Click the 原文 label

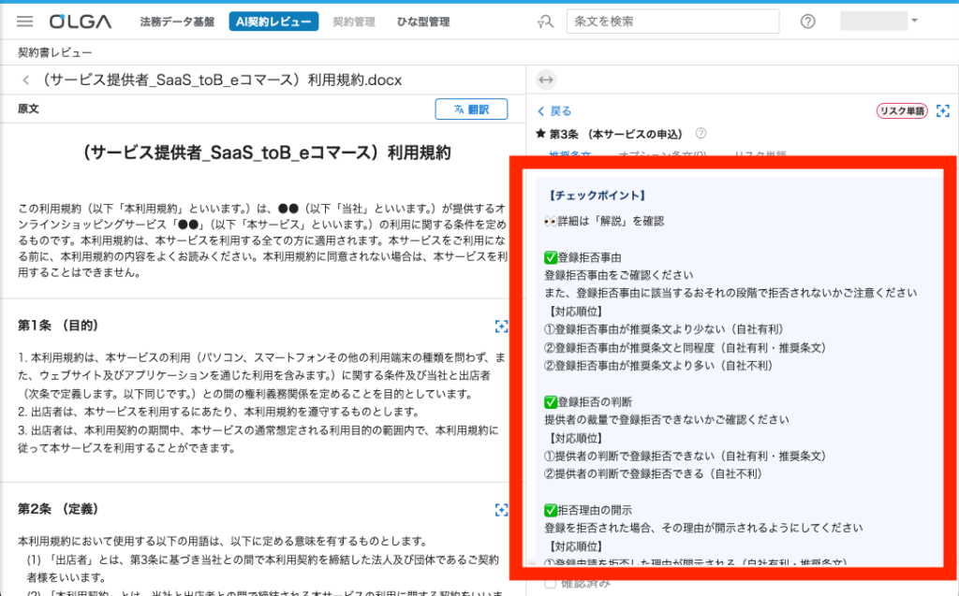(x=28, y=109)
